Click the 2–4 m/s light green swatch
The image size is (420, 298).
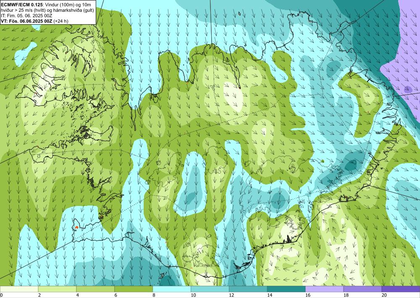(57, 289)
